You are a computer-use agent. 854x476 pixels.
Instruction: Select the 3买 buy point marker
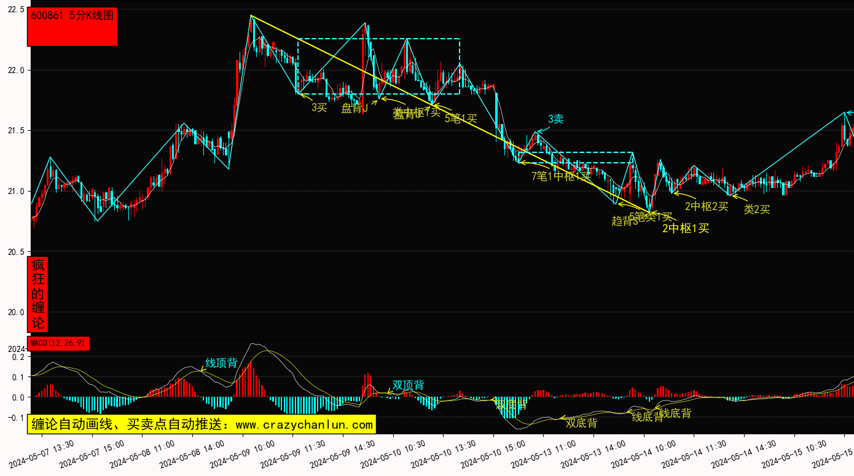click(x=319, y=107)
